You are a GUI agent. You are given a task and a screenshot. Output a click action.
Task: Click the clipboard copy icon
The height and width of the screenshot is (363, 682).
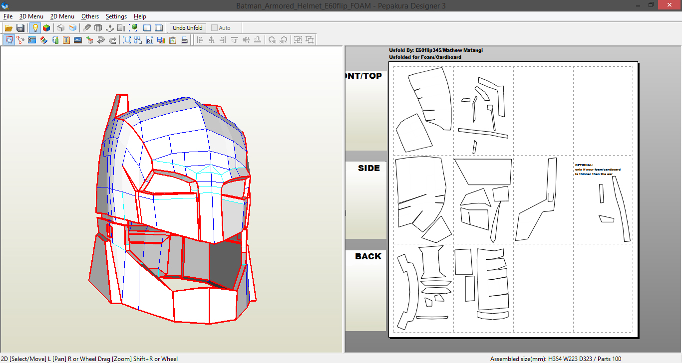point(173,40)
